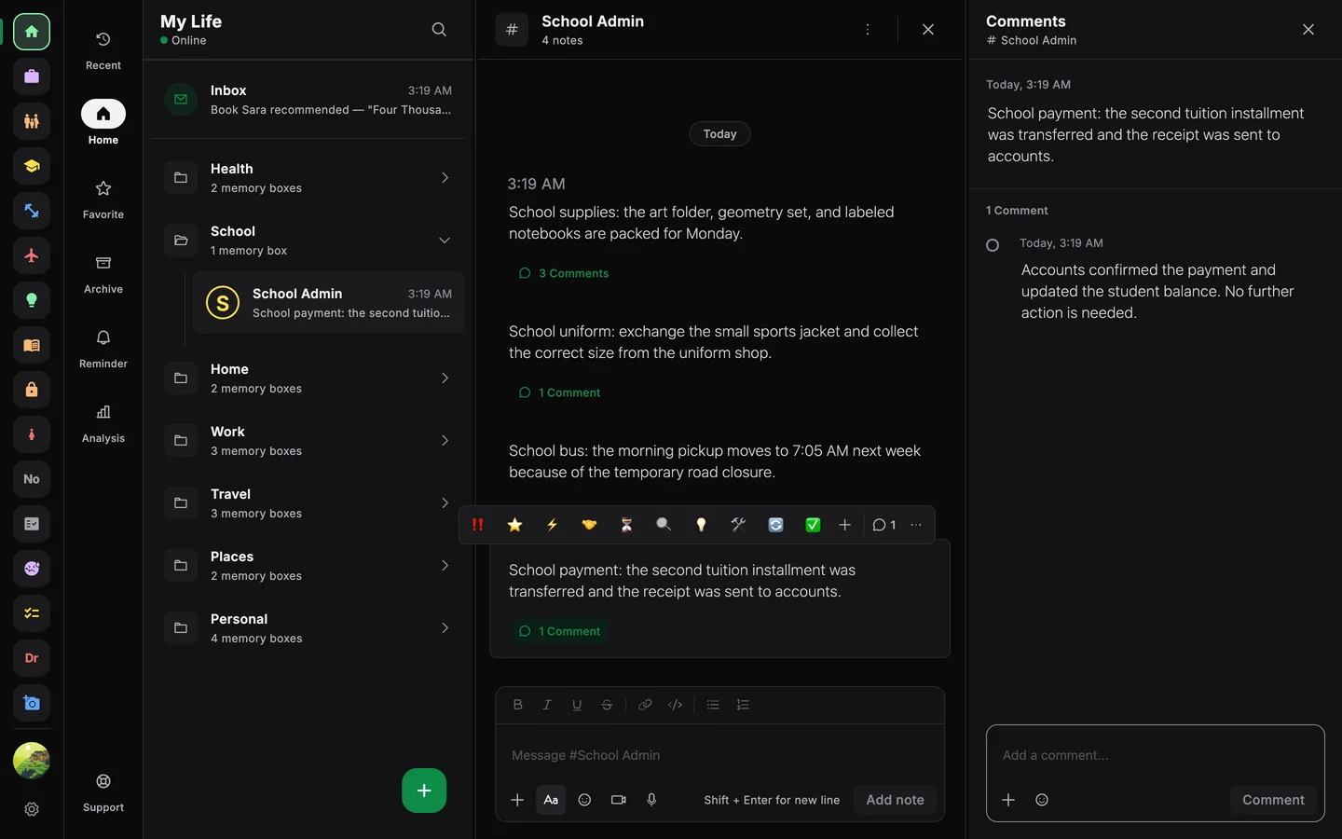This screenshot has height=839, width=1342.
Task: React with the star emoji
Action: point(514,525)
